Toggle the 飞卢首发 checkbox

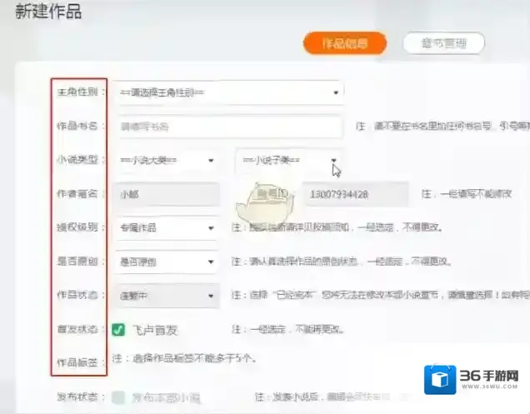tap(118, 330)
